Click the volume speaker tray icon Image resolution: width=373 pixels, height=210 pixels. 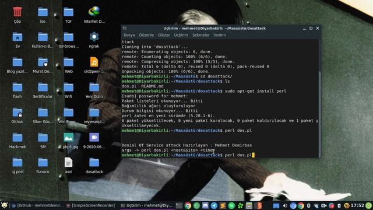point(285,205)
